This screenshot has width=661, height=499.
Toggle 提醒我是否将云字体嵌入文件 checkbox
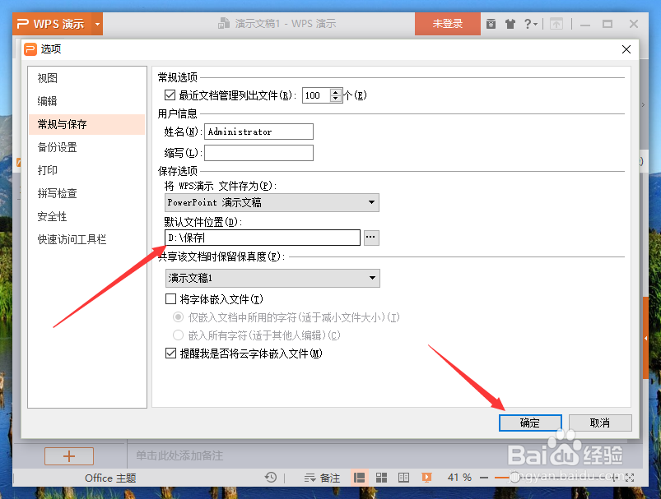pyautogui.click(x=170, y=353)
